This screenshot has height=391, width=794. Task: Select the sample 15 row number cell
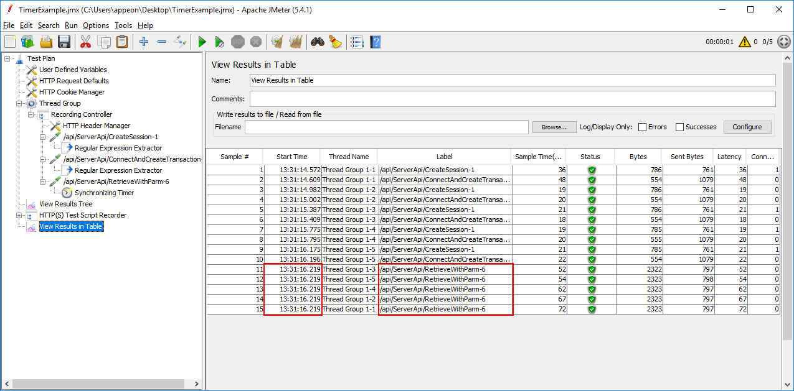pyautogui.click(x=235, y=309)
